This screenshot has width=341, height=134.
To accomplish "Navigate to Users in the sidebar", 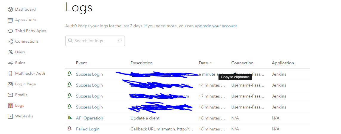I will (x=20, y=52).
